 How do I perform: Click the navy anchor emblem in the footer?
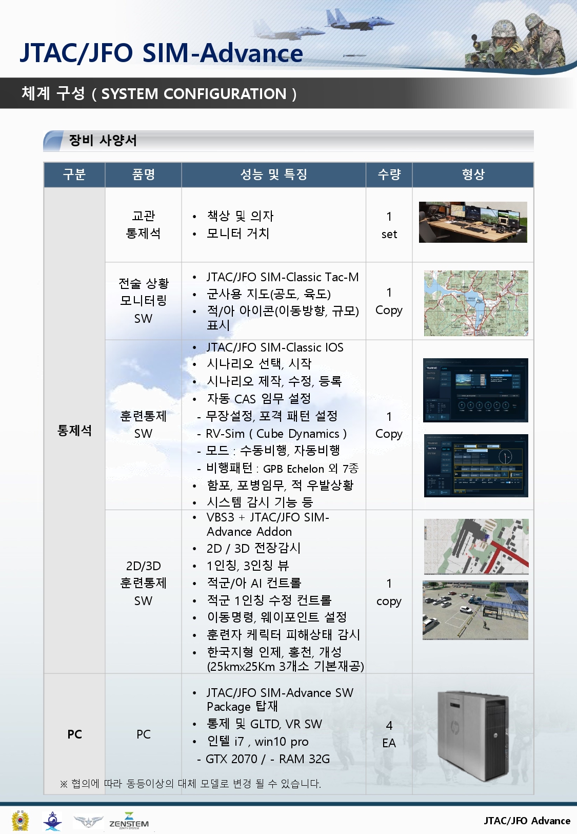[52, 821]
